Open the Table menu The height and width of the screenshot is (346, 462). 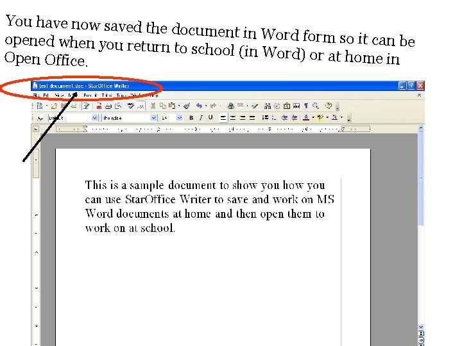107,95
